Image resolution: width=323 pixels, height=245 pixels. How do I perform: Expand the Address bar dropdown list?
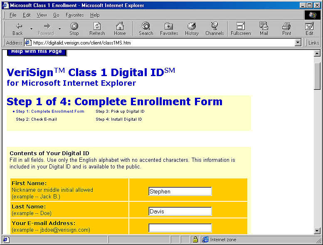298,43
